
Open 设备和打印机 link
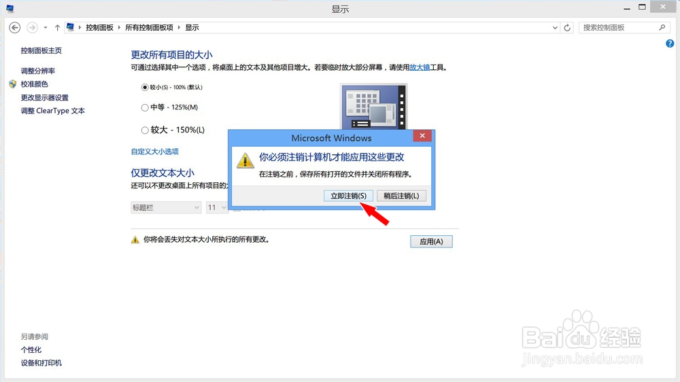41,363
